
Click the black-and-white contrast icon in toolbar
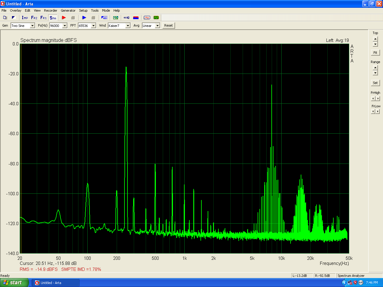(13, 18)
